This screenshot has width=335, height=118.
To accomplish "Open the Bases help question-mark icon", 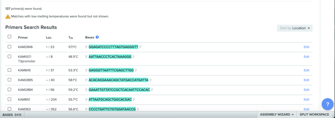I will pos(97,37).
